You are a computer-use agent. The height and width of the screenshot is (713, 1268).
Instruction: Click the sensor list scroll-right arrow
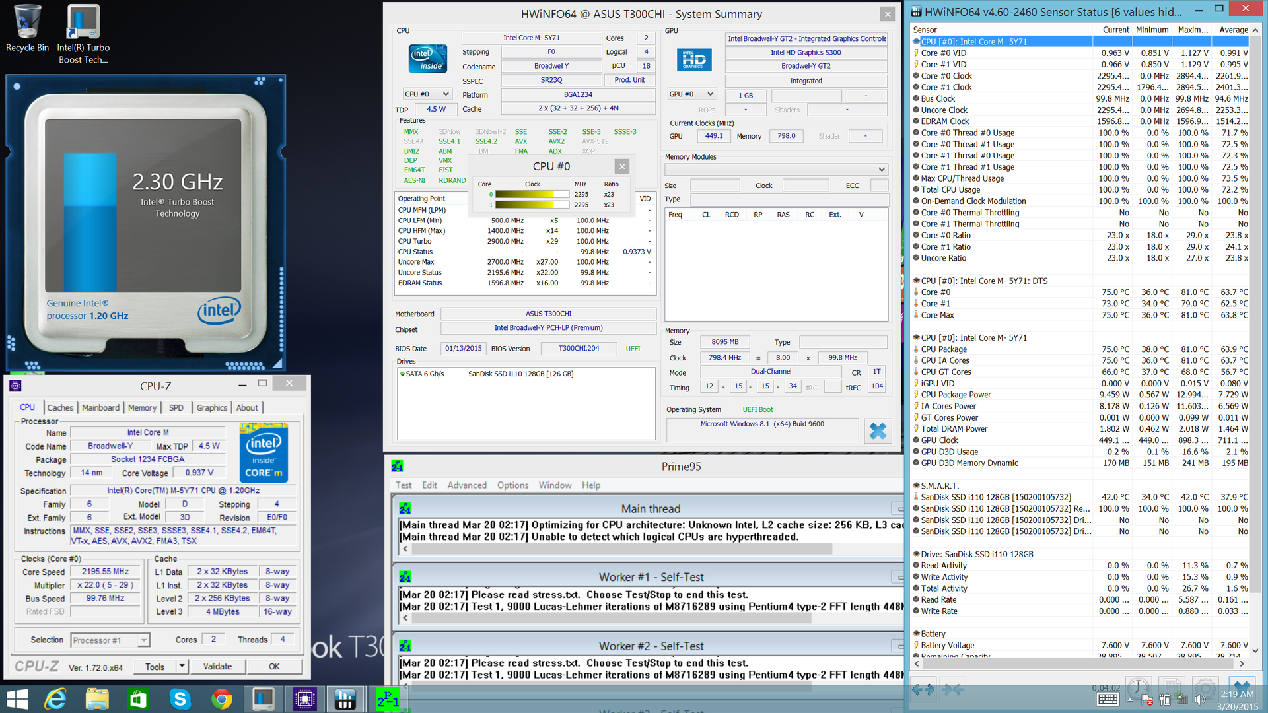1242,663
